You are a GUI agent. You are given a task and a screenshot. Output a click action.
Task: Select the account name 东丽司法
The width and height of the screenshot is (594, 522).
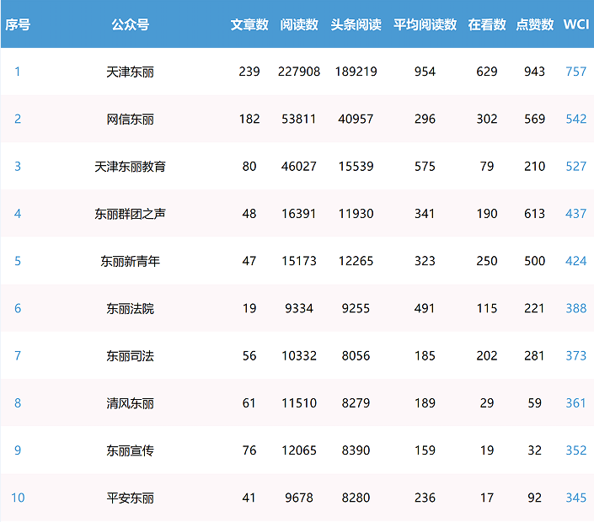(131, 356)
